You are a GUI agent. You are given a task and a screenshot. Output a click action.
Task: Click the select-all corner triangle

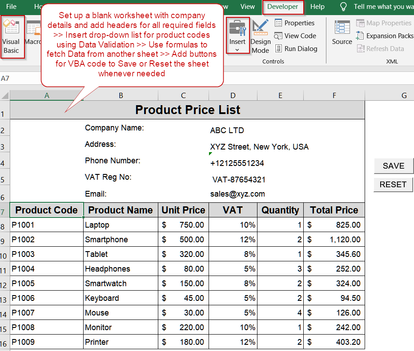tap(5, 95)
